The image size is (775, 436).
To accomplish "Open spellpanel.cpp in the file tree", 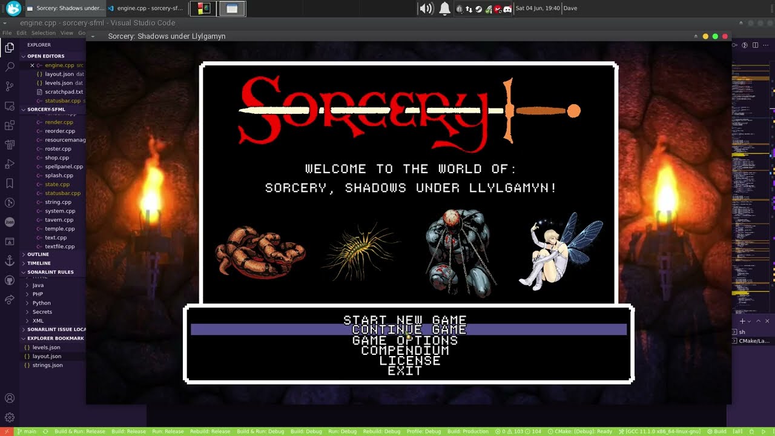I will pos(64,167).
